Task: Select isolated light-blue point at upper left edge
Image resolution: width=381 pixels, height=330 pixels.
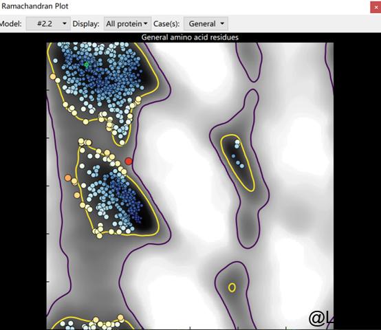Action: 56,60
